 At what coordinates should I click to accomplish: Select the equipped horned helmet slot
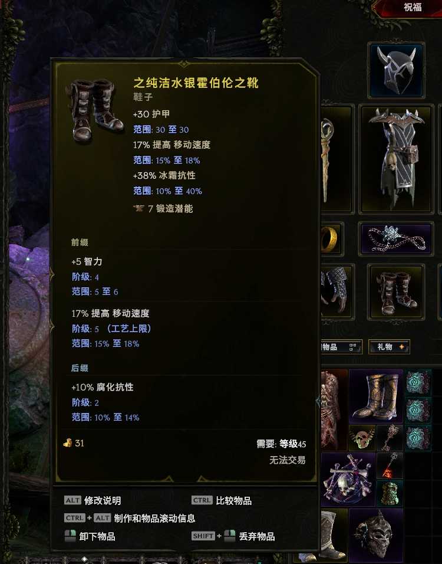[x=397, y=71]
